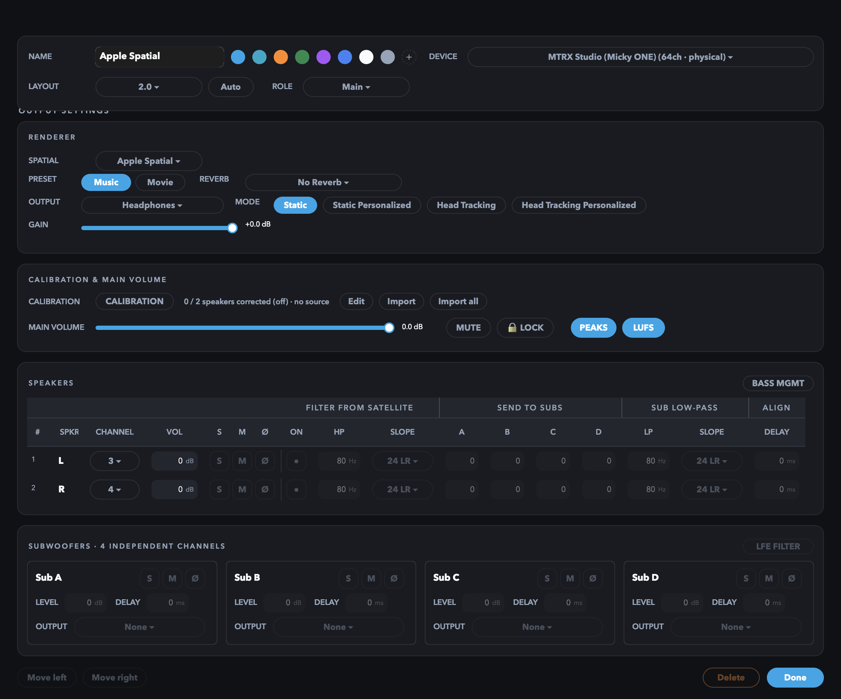Image resolution: width=841 pixels, height=699 pixels.
Task: Solo Sub A channel
Action: (x=149, y=578)
